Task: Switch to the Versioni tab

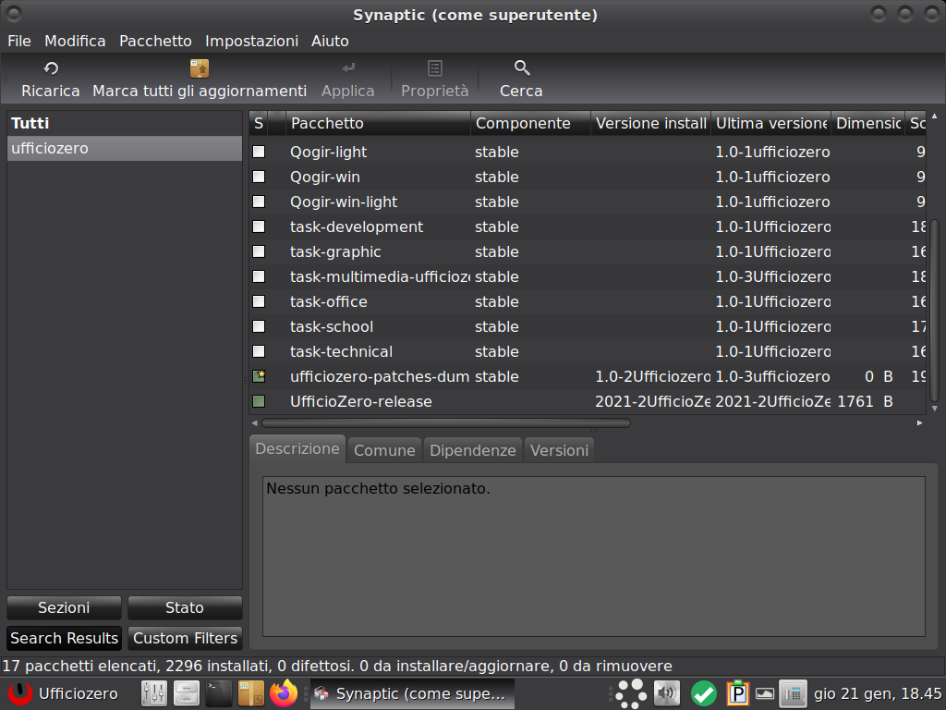Action: pyautogui.click(x=559, y=450)
